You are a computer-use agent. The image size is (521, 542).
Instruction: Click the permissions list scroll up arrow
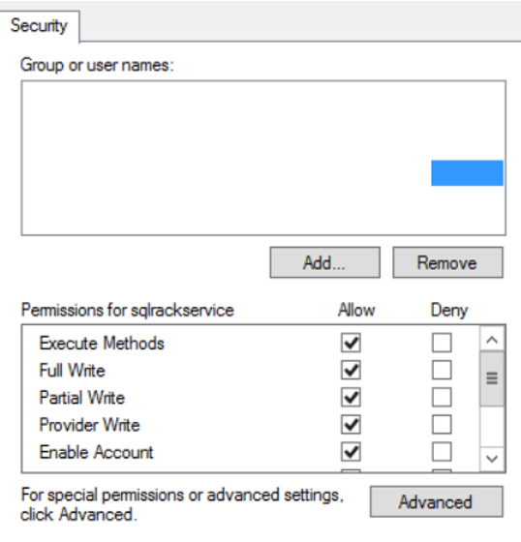pos(492,340)
